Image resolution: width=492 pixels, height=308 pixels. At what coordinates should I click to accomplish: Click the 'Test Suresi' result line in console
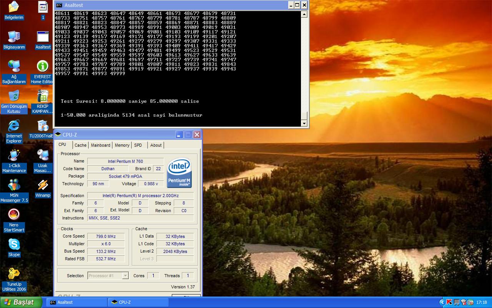(130, 101)
